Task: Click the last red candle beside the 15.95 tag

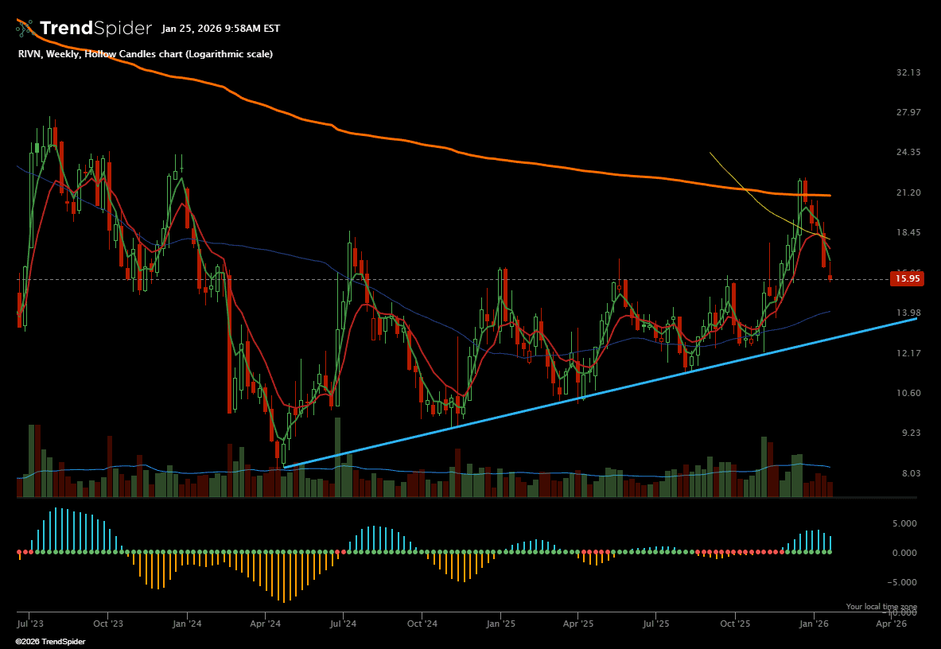Action: 830,278
